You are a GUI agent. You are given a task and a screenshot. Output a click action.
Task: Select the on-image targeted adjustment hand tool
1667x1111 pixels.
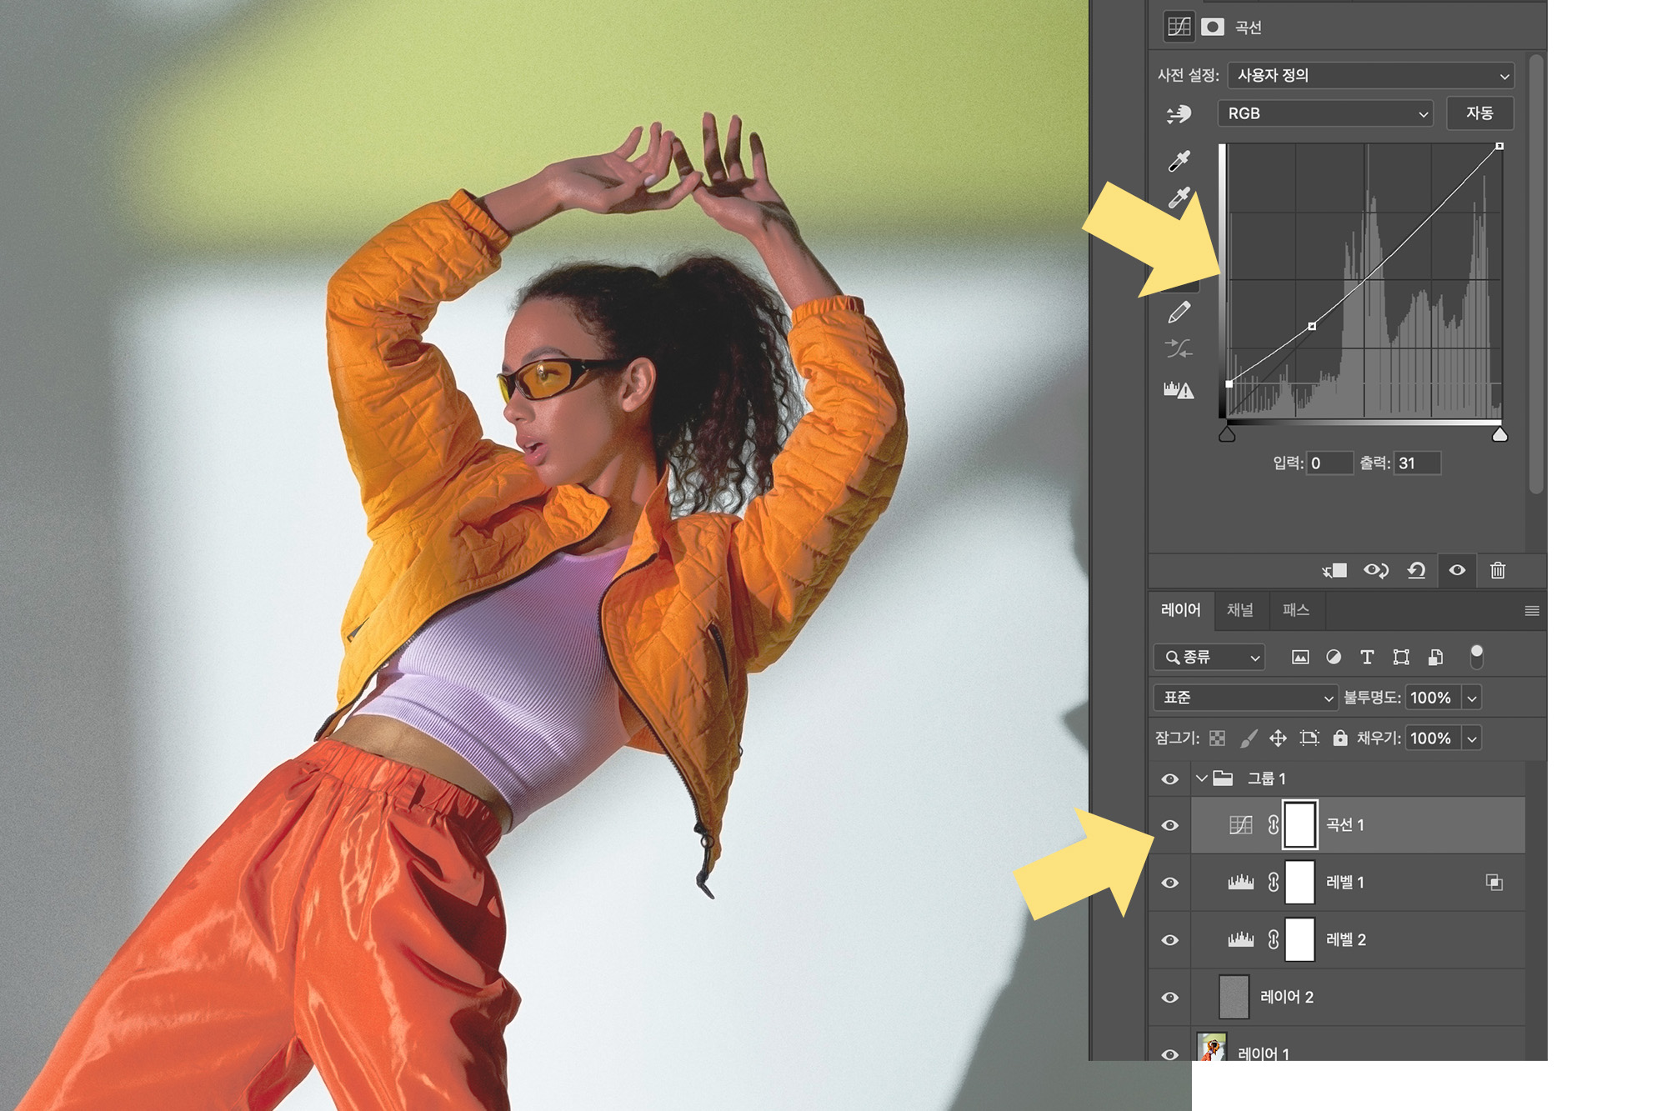coord(1179,114)
